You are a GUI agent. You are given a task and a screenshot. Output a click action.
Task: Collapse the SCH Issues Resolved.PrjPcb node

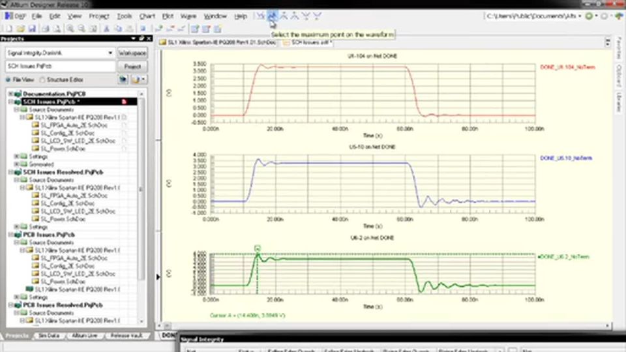point(11,172)
